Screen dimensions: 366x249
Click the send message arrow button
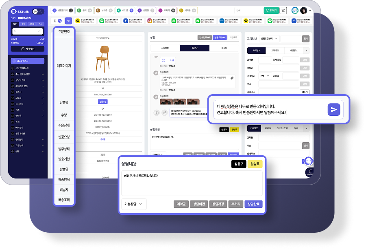point(333,110)
